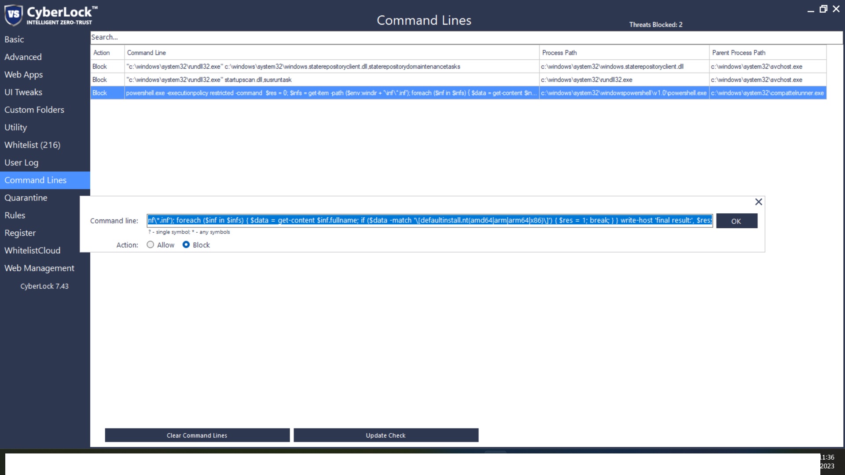
Task: Sort by the Process Path column header
Action: pyautogui.click(x=623, y=53)
